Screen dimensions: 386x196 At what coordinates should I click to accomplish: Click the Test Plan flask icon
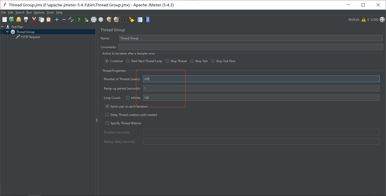(8, 27)
